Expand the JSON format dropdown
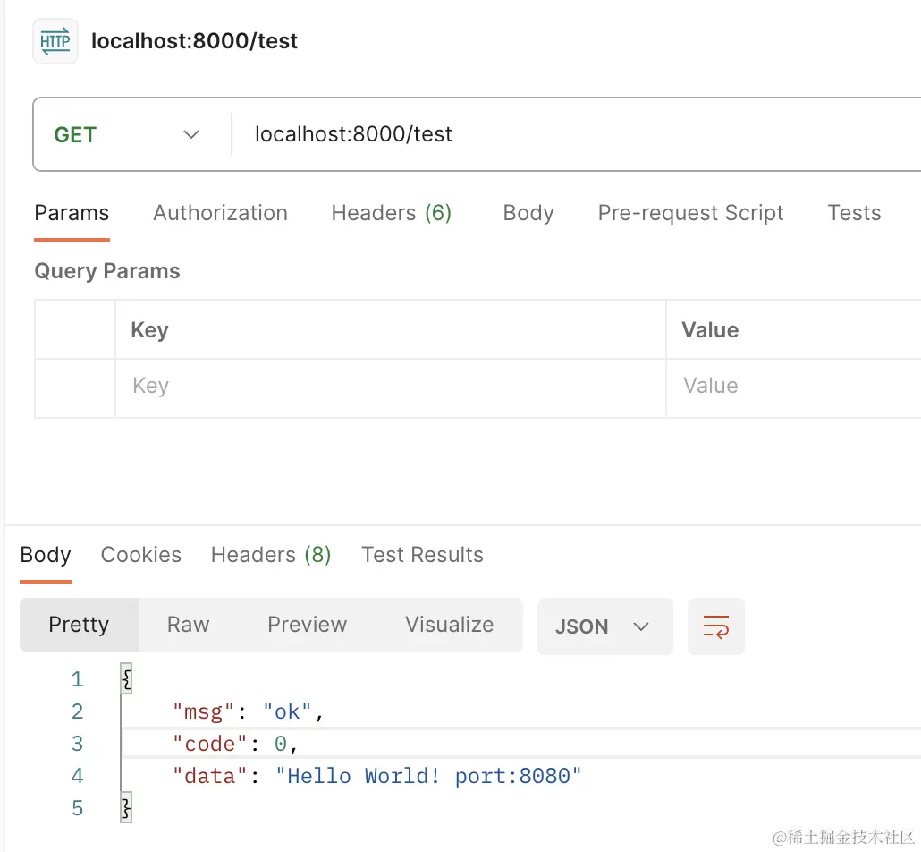 [604, 626]
